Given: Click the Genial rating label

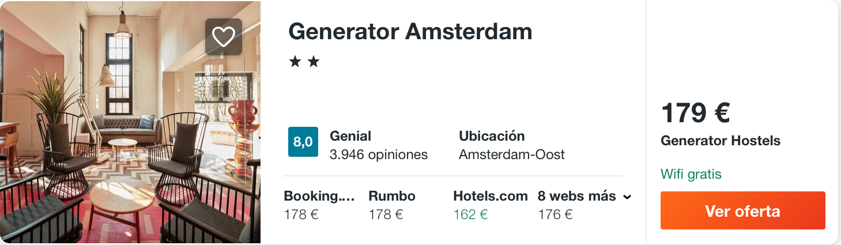Looking at the screenshot, I should [x=350, y=136].
